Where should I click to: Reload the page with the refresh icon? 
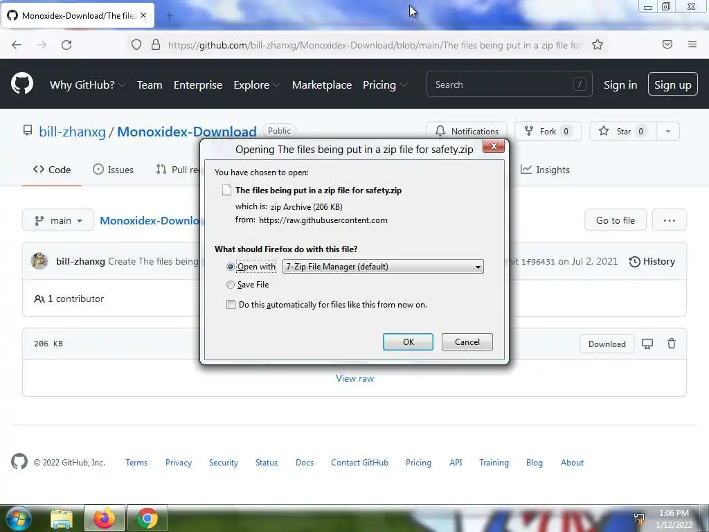[66, 45]
